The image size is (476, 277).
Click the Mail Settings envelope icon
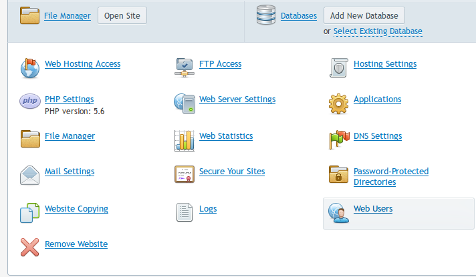point(30,175)
